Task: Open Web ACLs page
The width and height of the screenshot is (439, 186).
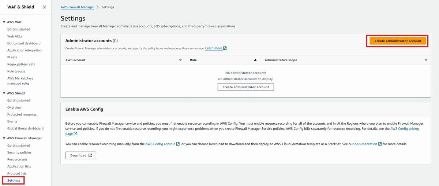Action: coord(15,36)
